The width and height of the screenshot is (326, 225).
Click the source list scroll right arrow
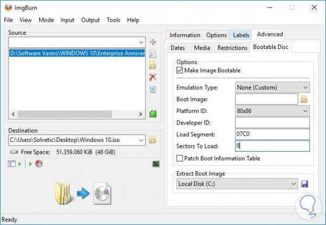pos(140,114)
